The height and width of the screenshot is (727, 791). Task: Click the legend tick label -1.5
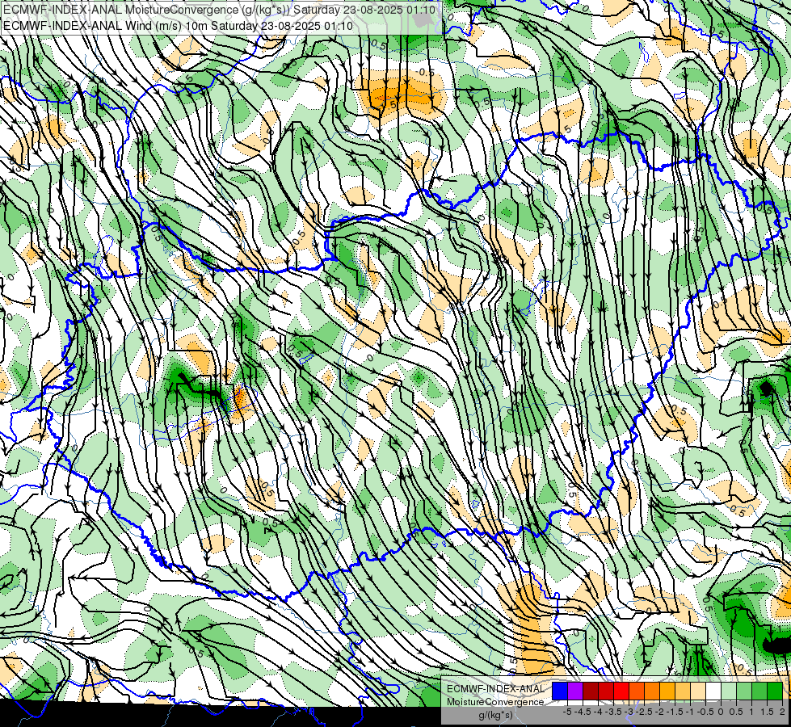675,712
